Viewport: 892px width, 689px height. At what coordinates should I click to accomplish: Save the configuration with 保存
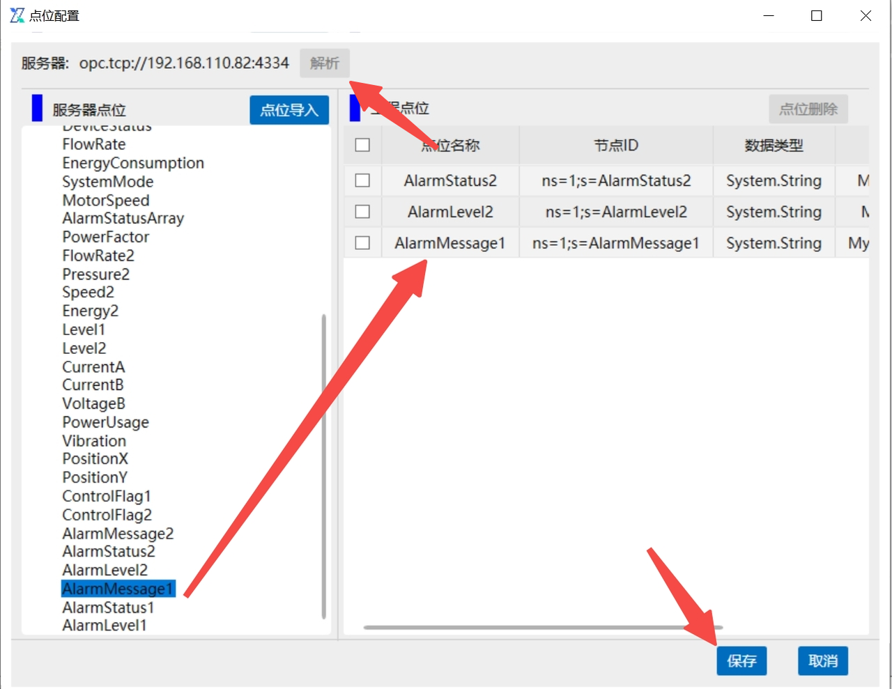point(741,660)
